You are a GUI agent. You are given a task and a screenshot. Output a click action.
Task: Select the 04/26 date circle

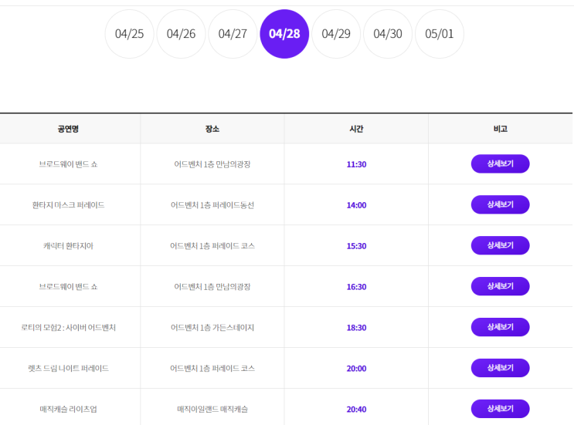coord(181,34)
